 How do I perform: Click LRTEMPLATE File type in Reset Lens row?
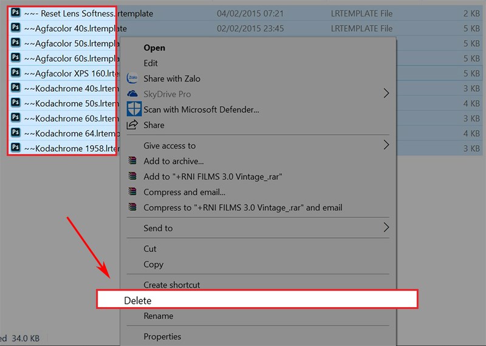[x=361, y=13]
